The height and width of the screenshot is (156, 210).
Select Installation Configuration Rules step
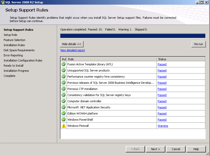click(x=23, y=60)
